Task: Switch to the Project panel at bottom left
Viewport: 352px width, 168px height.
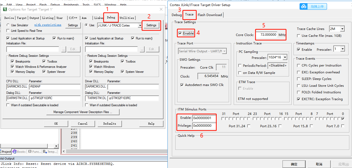Action: tap(5, 151)
